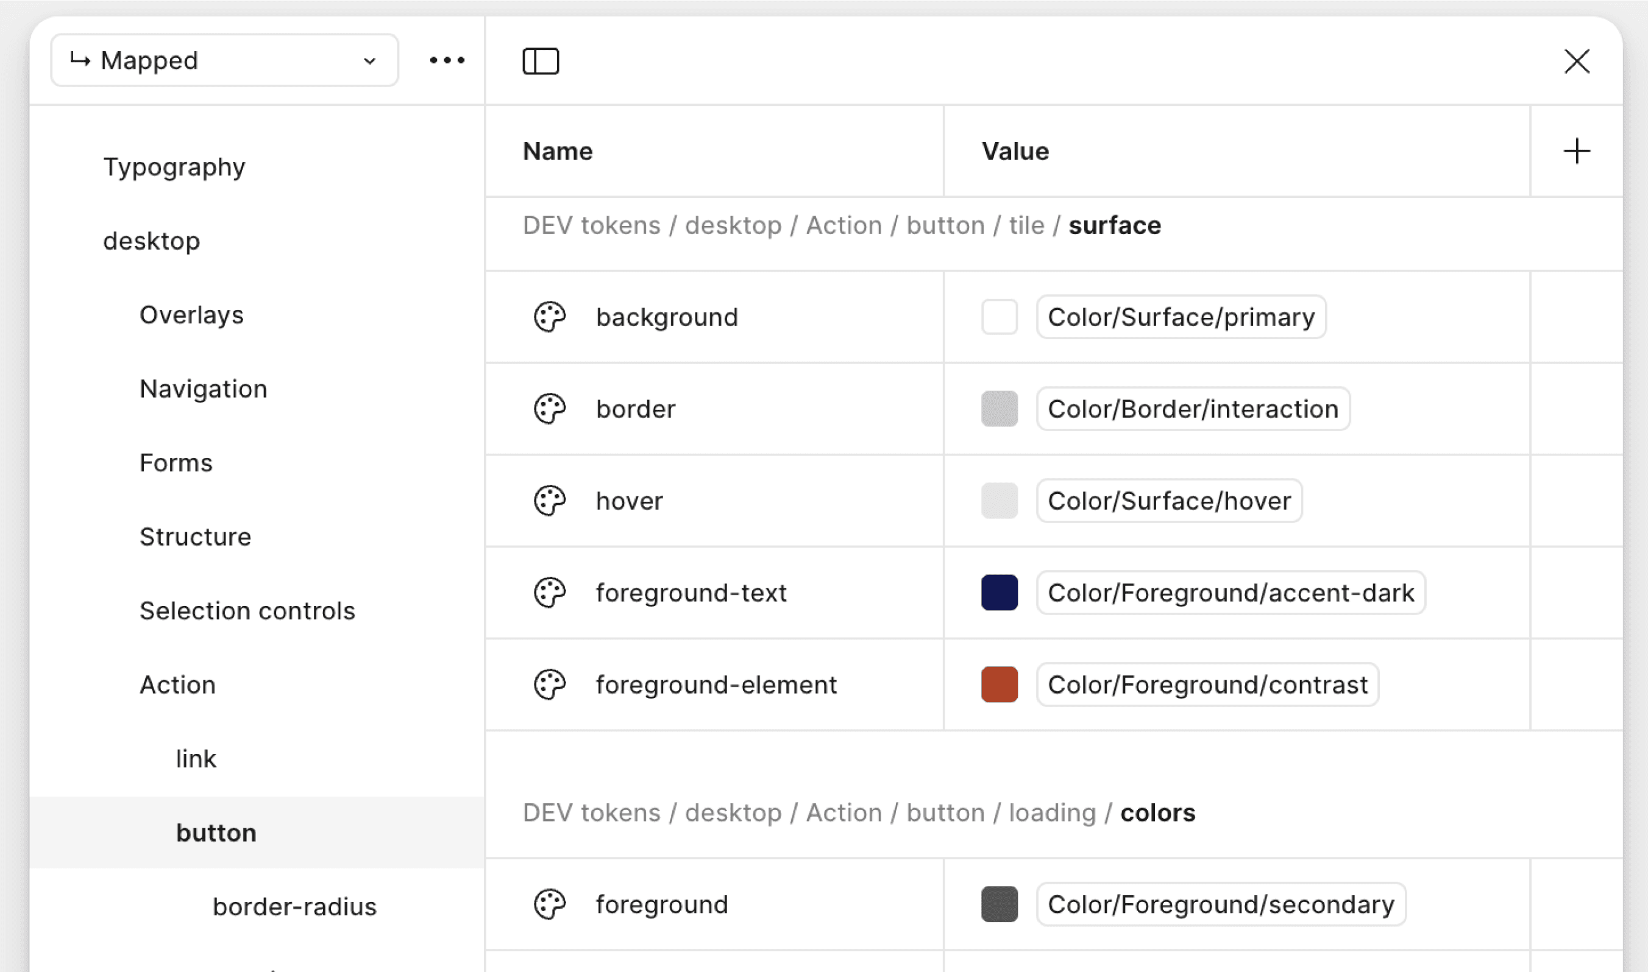Viewport: 1648px width, 972px height.
Task: Select Navigation group in sidebar
Action: pyautogui.click(x=203, y=389)
